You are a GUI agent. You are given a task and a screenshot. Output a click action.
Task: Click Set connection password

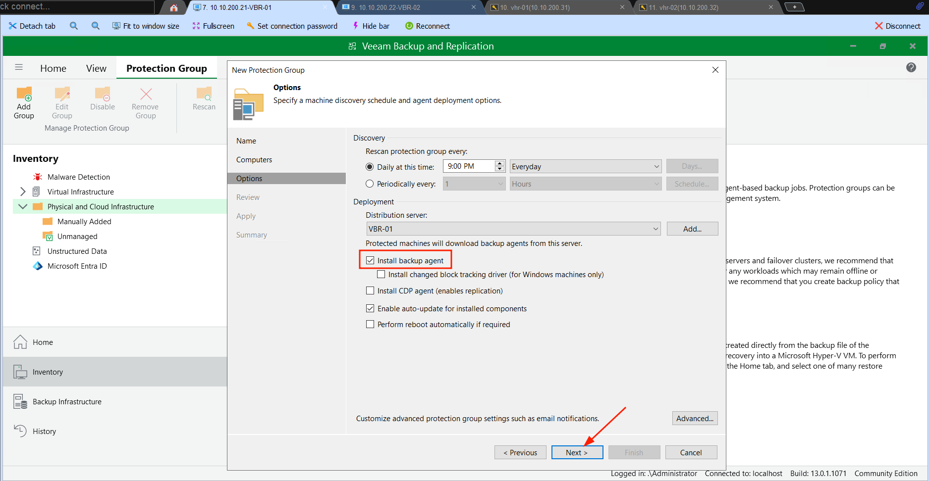[x=292, y=26]
